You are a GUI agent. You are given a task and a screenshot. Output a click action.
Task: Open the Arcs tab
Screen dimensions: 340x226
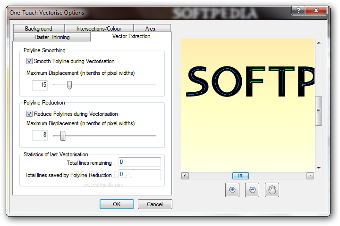tap(152, 29)
